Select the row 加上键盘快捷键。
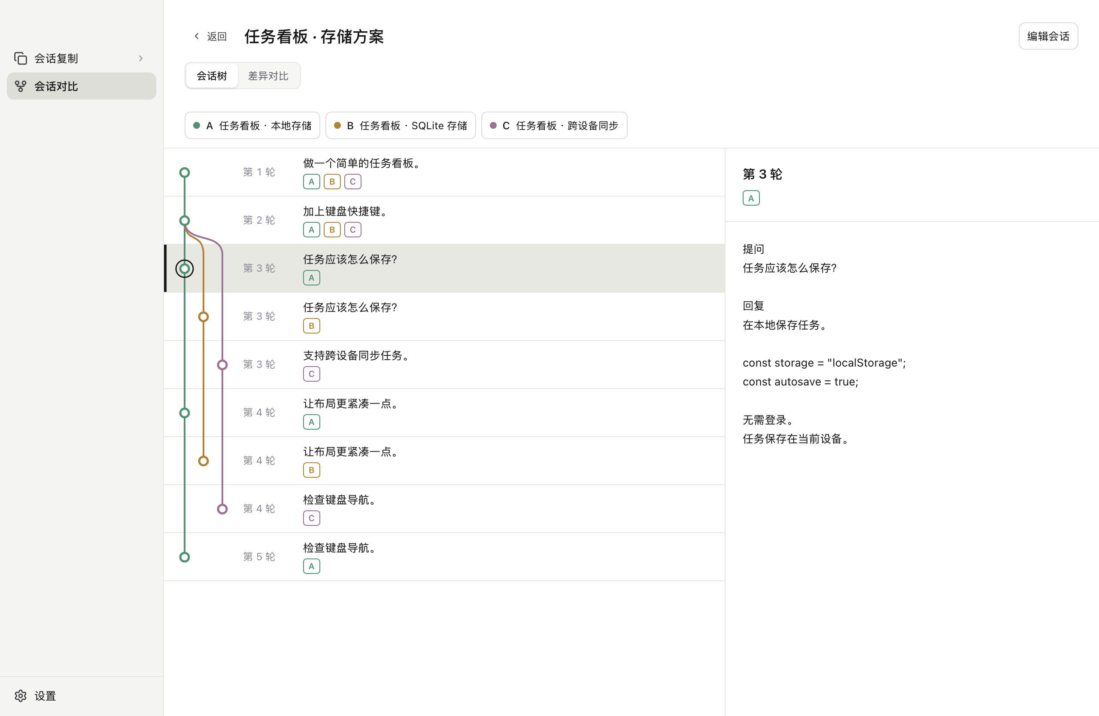 coord(444,221)
